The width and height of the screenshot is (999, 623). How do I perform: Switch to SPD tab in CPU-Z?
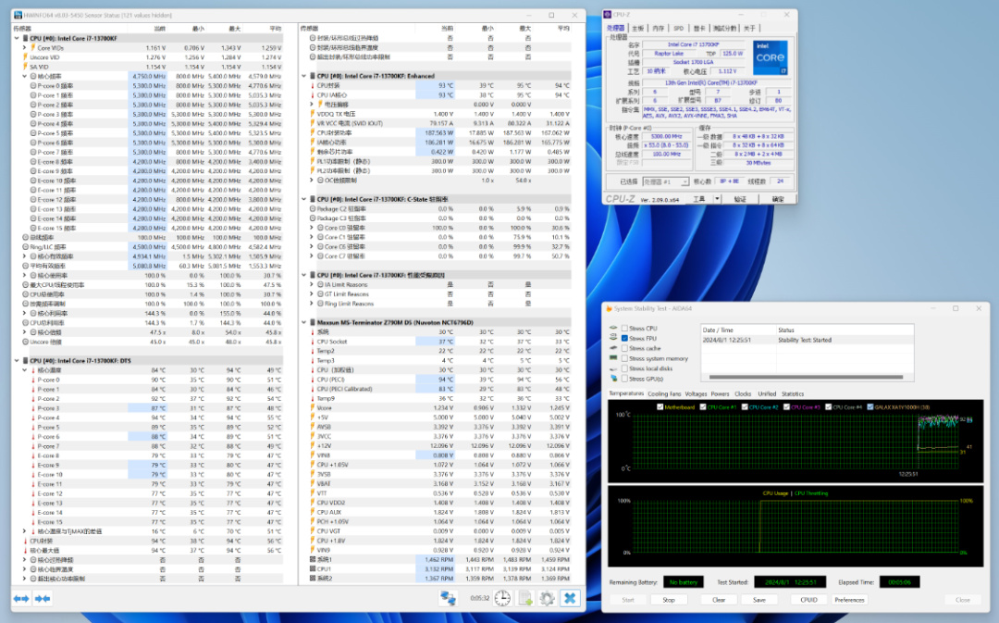point(678,29)
